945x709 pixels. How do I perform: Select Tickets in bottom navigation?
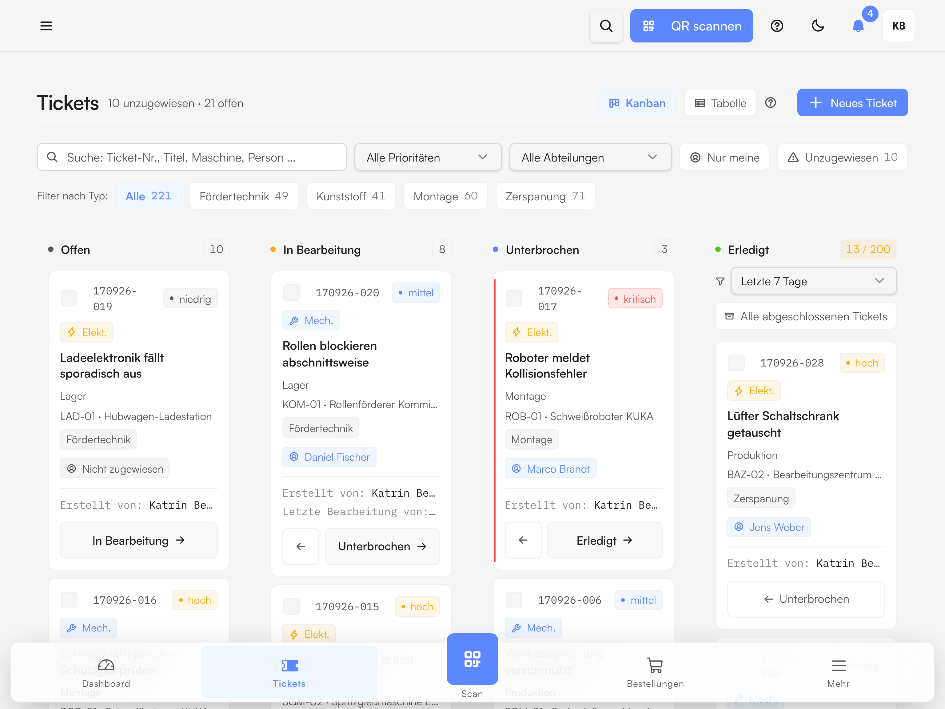289,673
